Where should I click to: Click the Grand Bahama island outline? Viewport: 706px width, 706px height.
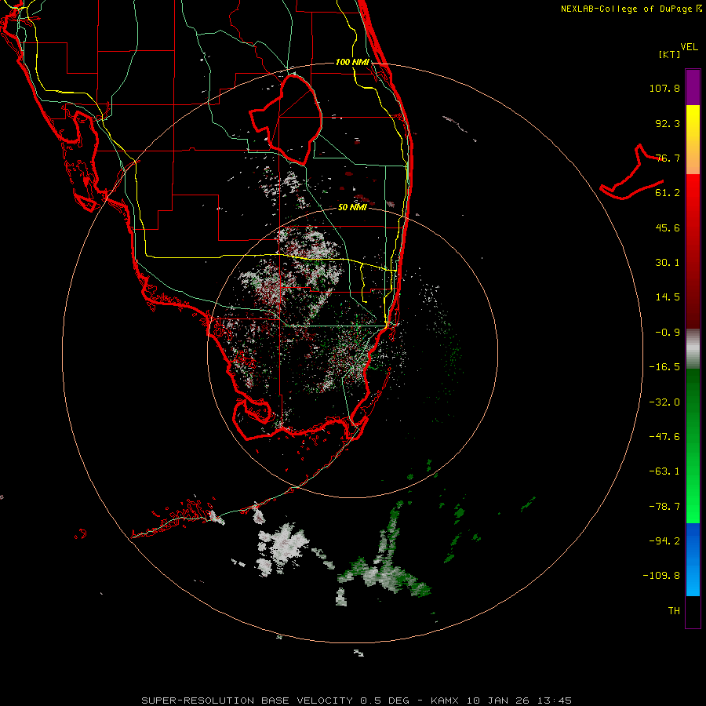pyautogui.click(x=631, y=173)
